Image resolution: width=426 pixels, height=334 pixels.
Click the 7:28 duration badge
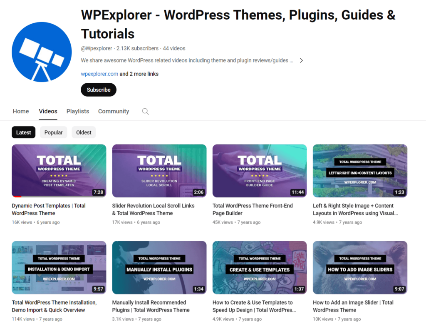click(98, 192)
